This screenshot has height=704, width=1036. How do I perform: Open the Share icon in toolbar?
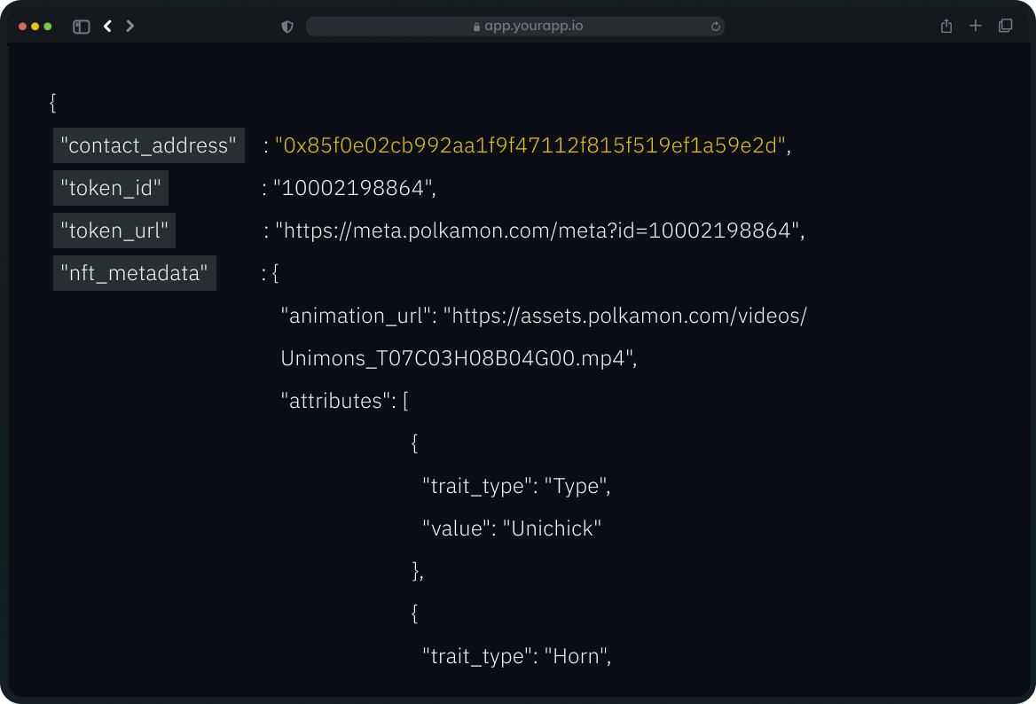[946, 27]
